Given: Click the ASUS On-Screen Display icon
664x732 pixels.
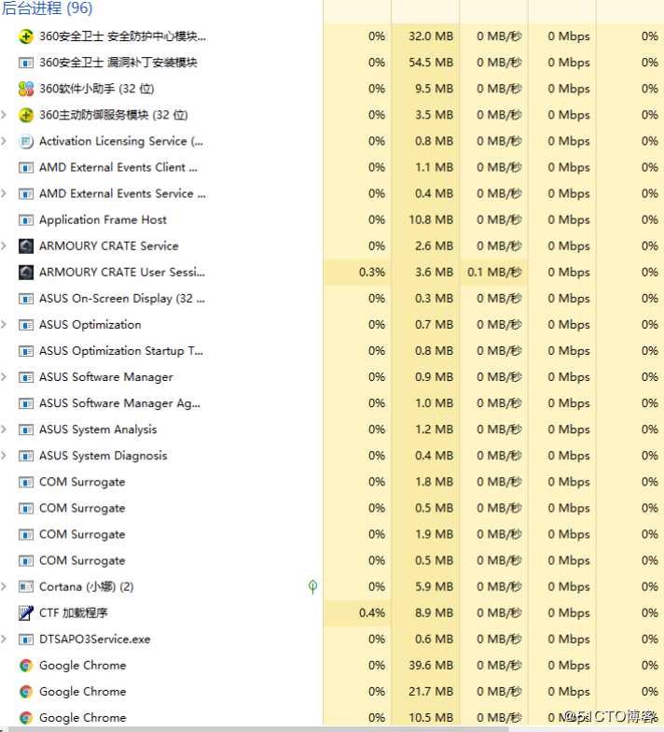Looking at the screenshot, I should click(26, 299).
